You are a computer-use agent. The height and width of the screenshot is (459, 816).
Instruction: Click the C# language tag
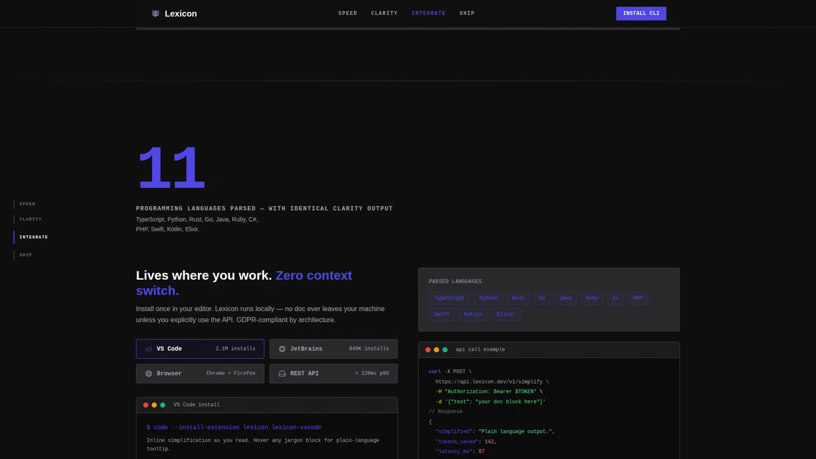pyautogui.click(x=616, y=298)
